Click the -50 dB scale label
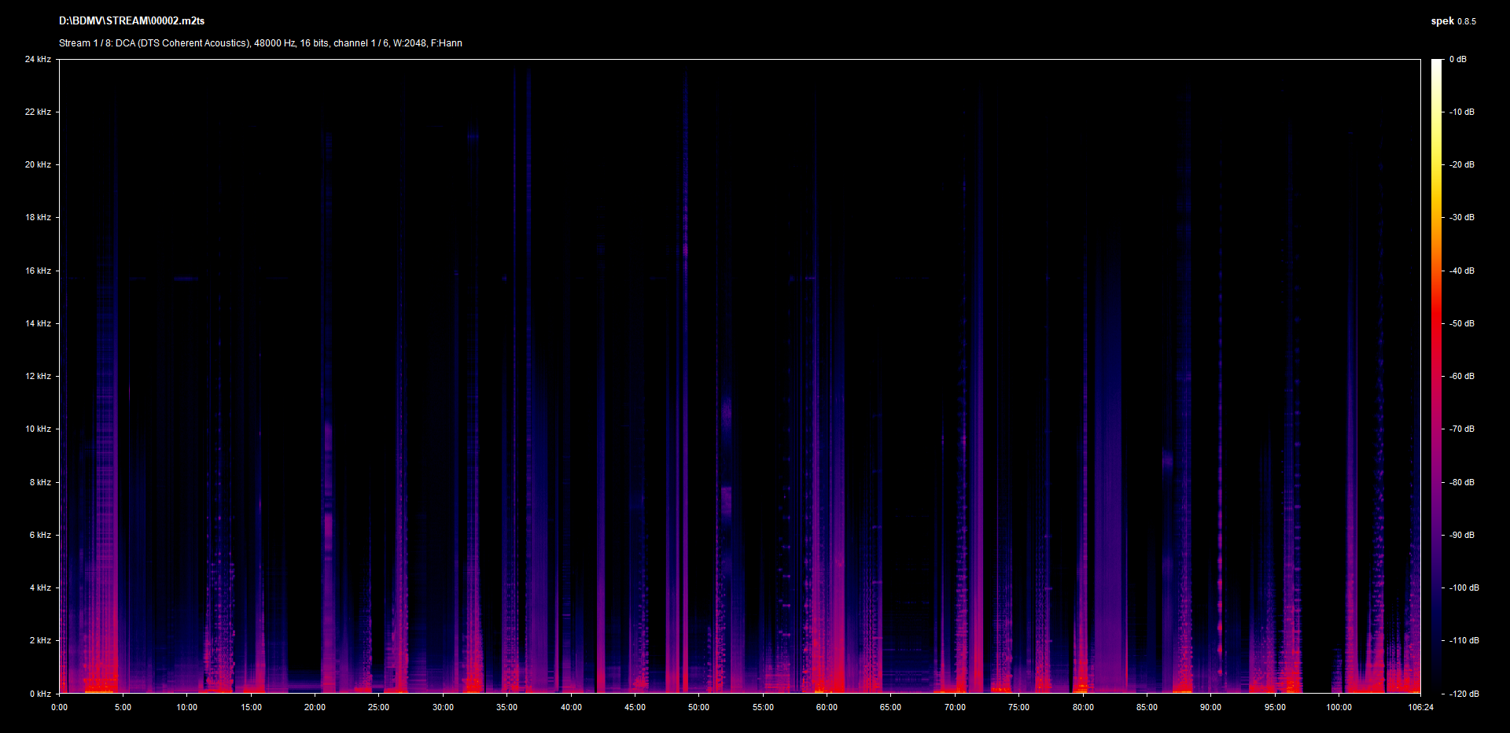1510x733 pixels. (x=1462, y=324)
